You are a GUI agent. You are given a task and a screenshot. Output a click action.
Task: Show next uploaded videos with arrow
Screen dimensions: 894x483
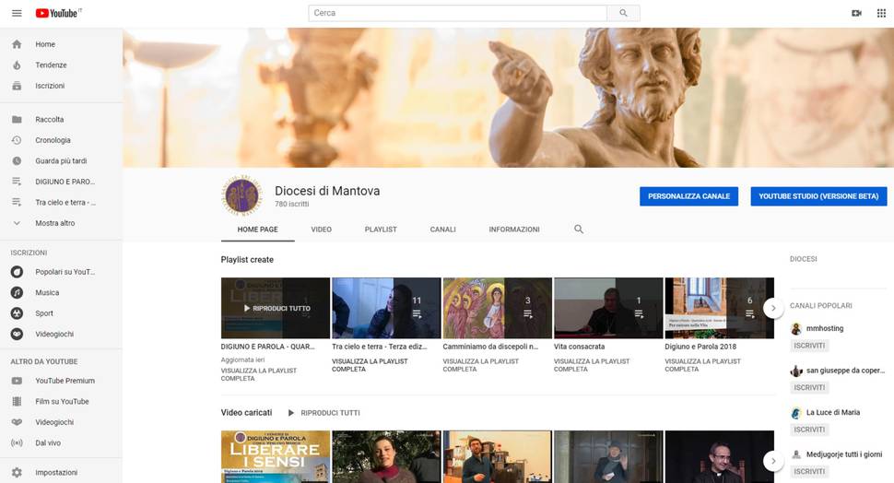click(x=773, y=461)
